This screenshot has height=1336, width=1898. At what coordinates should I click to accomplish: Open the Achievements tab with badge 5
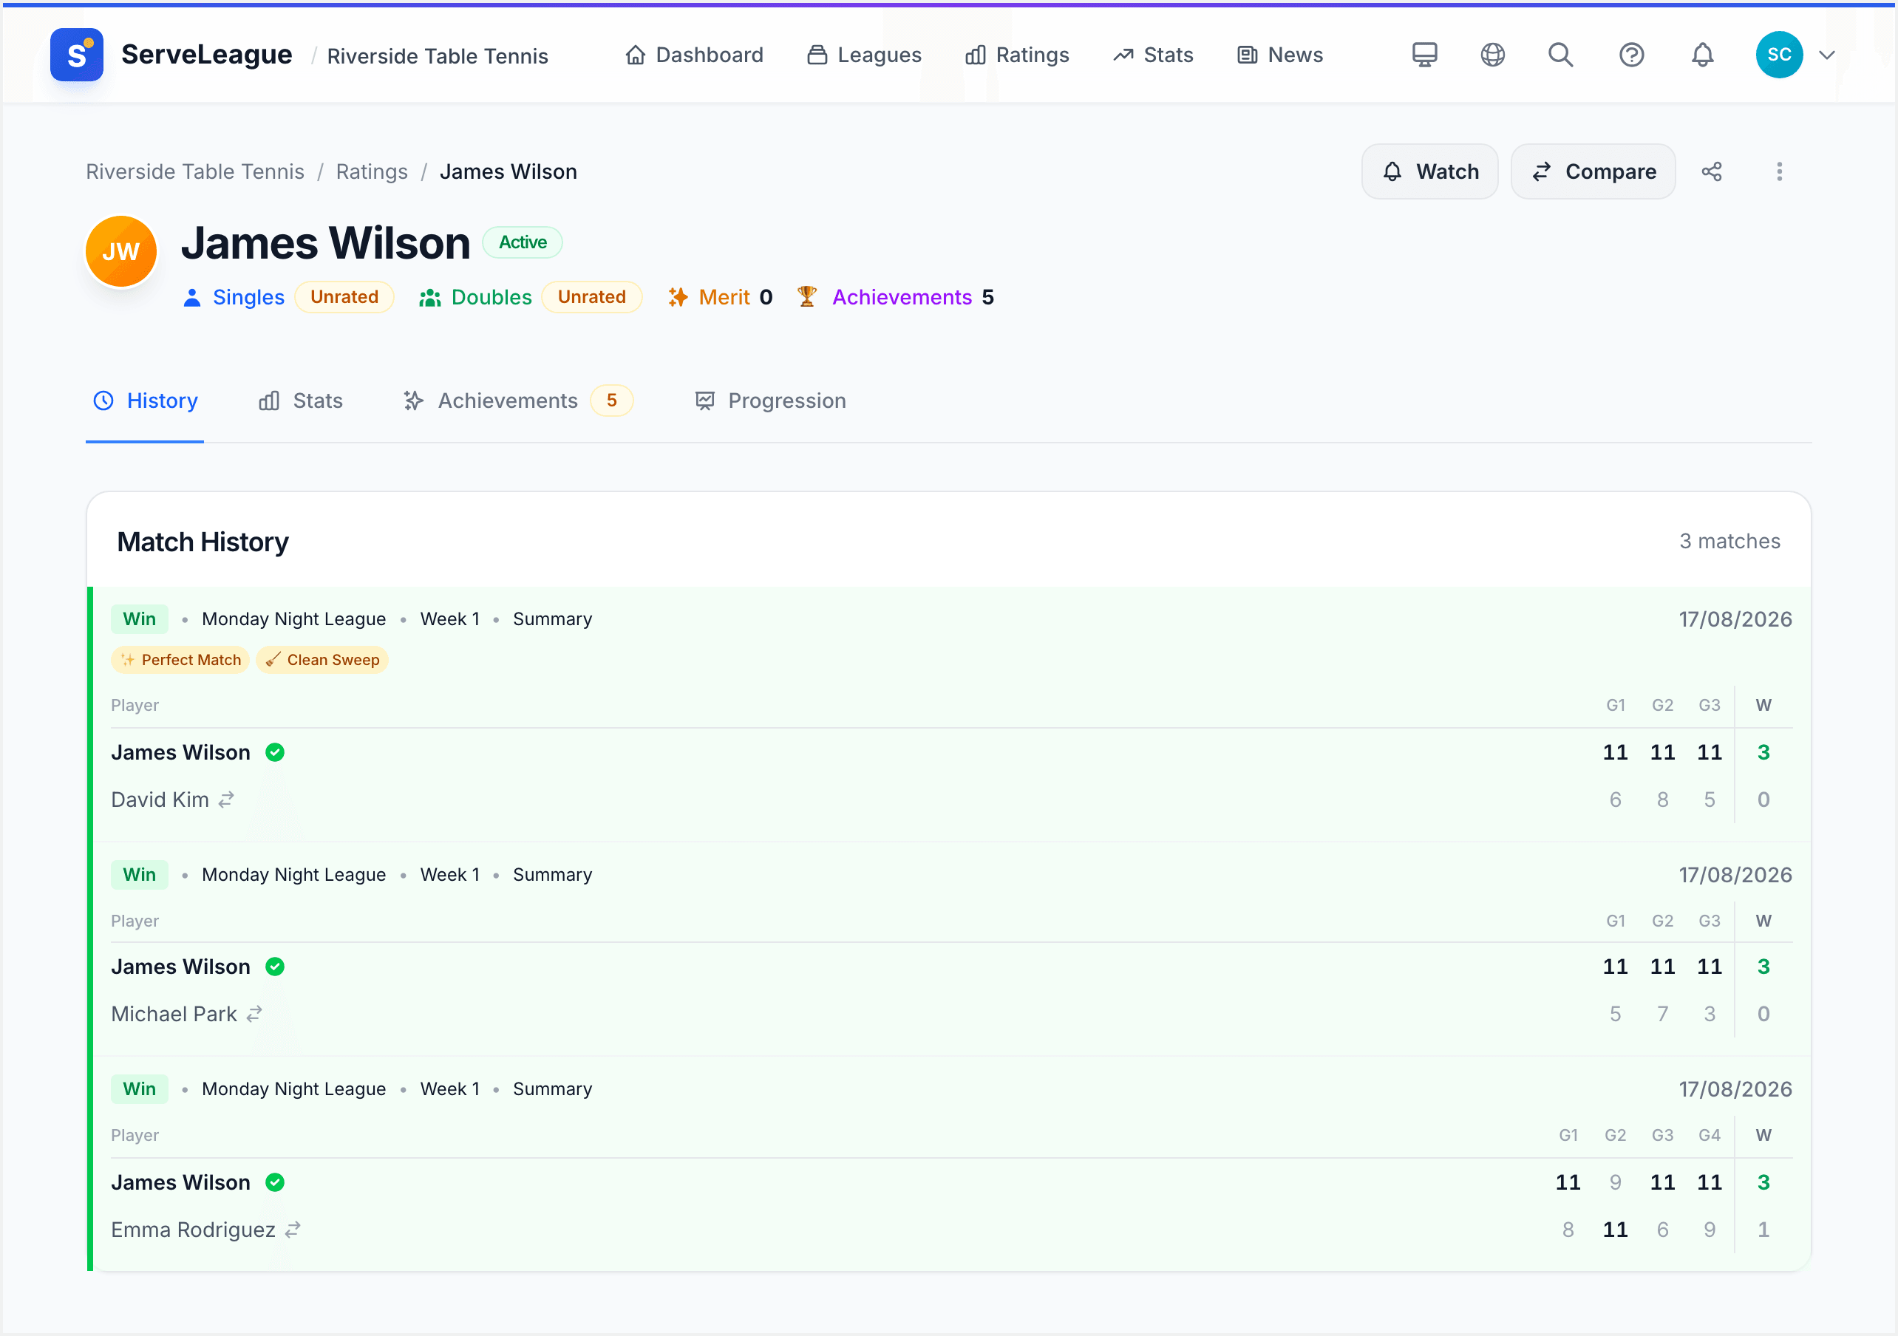pyautogui.click(x=517, y=401)
